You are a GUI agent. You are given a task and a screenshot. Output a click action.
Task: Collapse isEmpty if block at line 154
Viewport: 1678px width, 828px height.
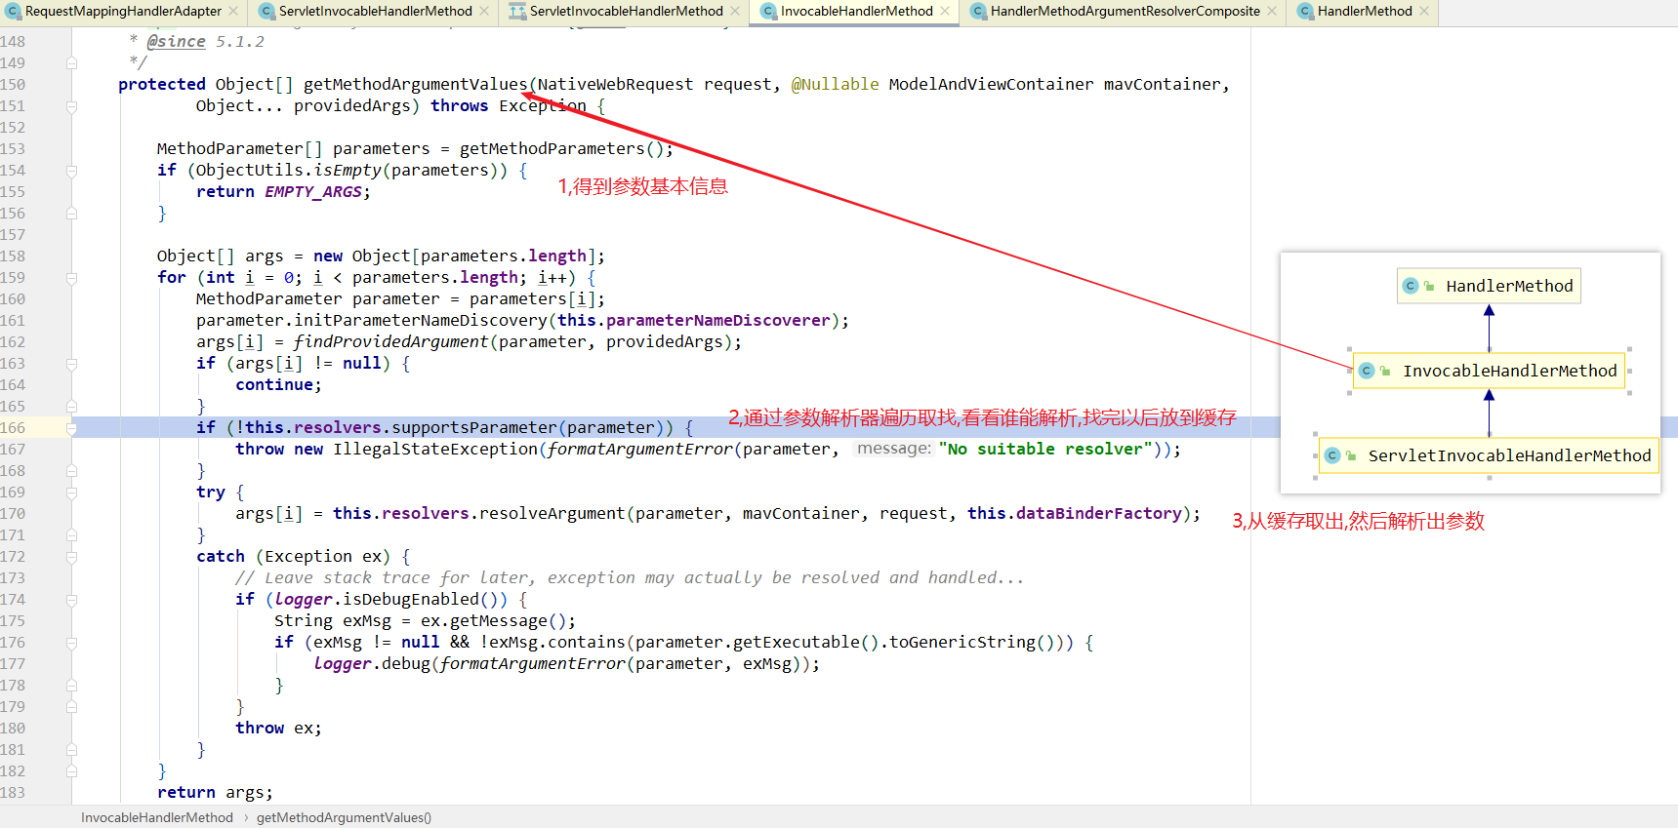pyautogui.click(x=71, y=170)
